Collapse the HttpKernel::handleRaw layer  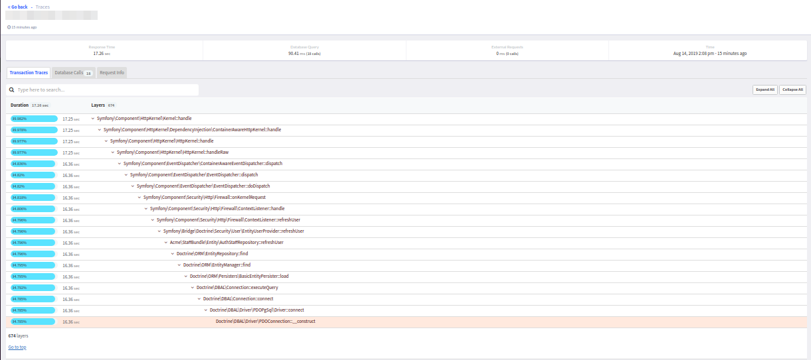tap(113, 152)
